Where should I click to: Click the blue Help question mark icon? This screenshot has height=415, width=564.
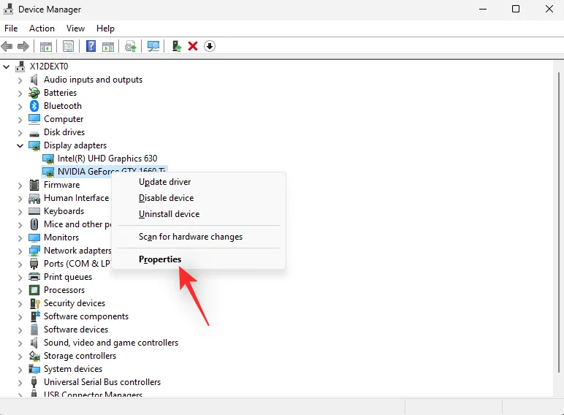click(x=91, y=46)
